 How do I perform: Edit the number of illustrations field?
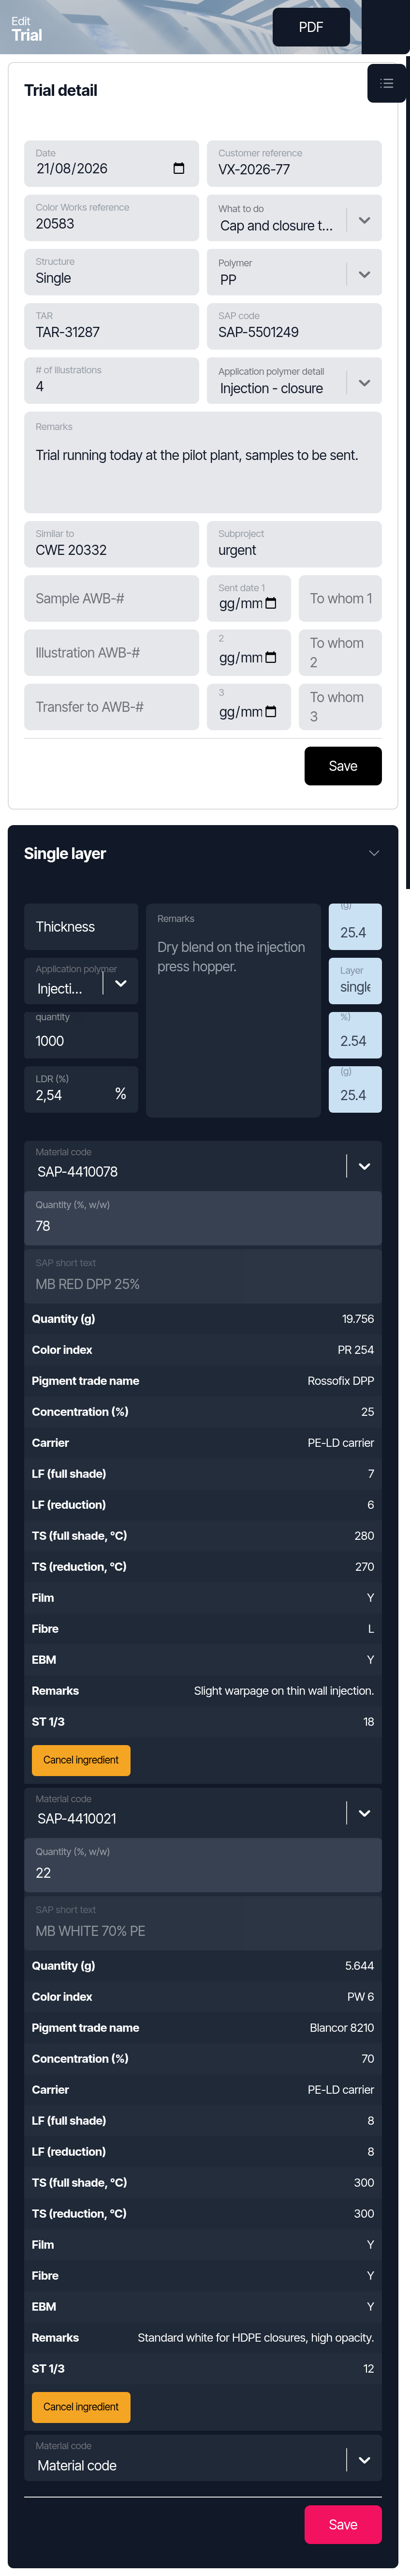point(112,380)
